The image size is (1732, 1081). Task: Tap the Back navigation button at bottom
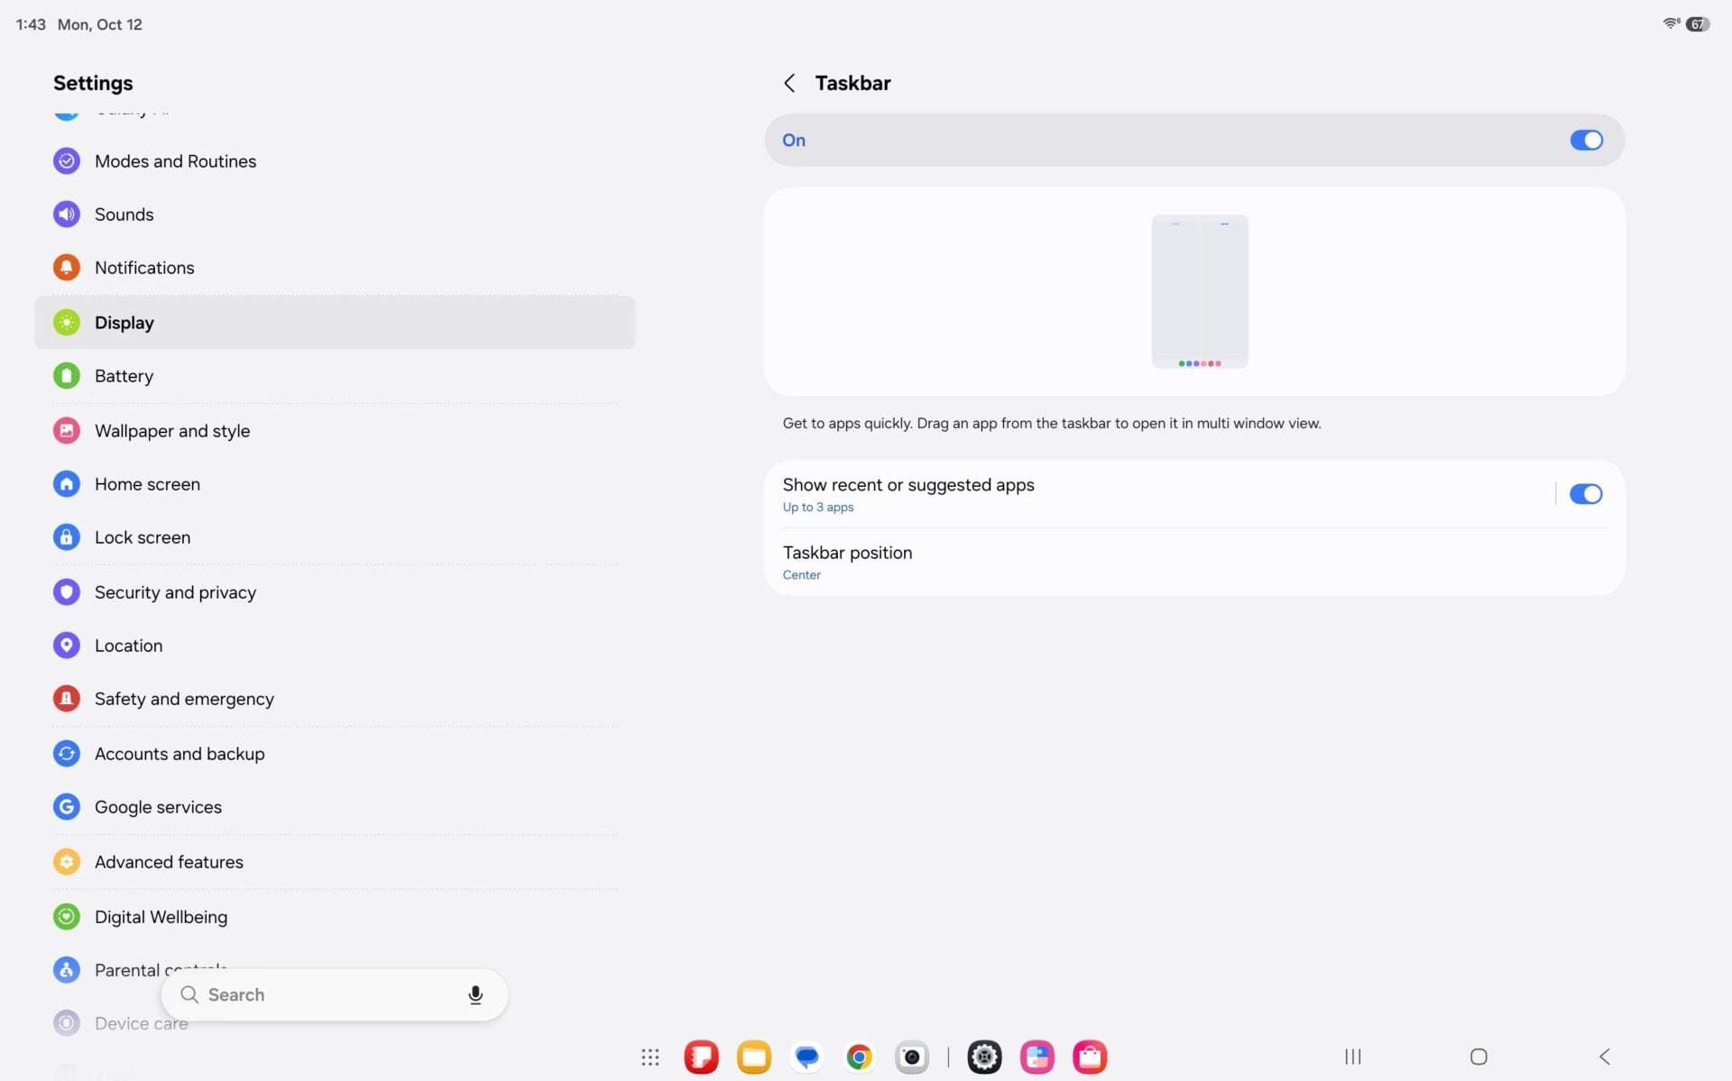coord(1604,1057)
